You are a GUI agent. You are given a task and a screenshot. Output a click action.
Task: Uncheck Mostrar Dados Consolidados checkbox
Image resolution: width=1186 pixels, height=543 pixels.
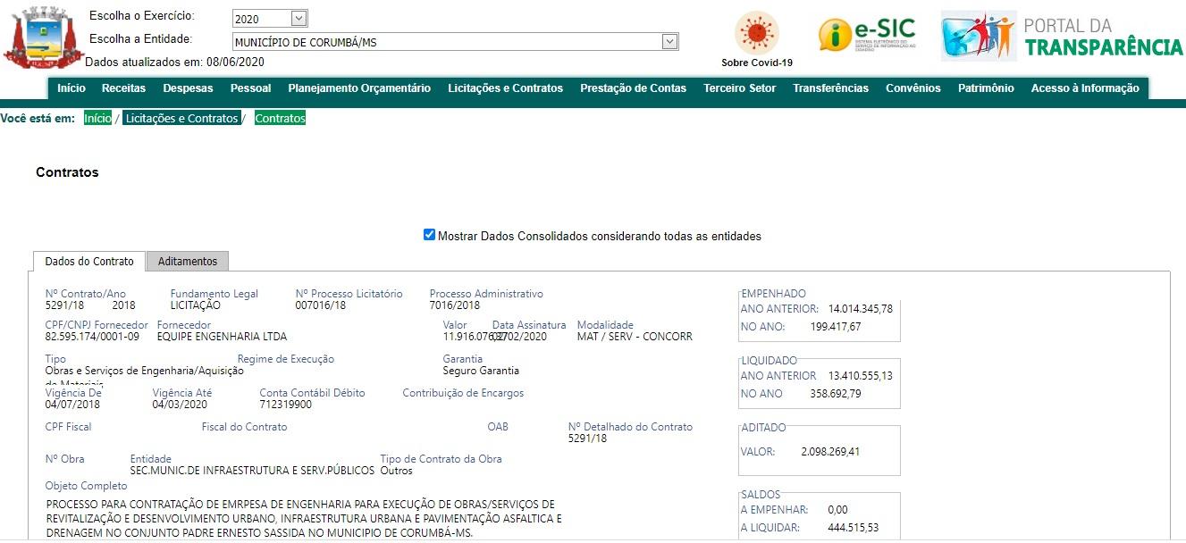click(x=430, y=236)
